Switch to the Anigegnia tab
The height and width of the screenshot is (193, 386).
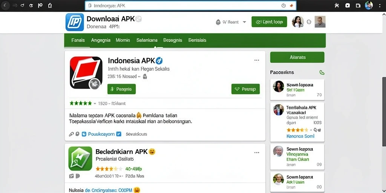coord(101,40)
